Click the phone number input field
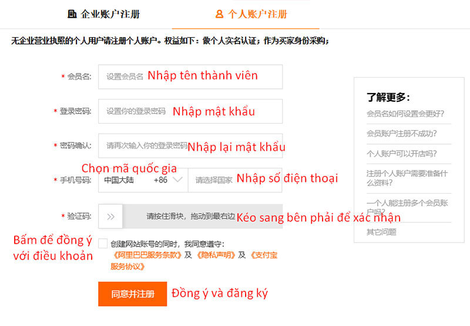 click(235, 179)
